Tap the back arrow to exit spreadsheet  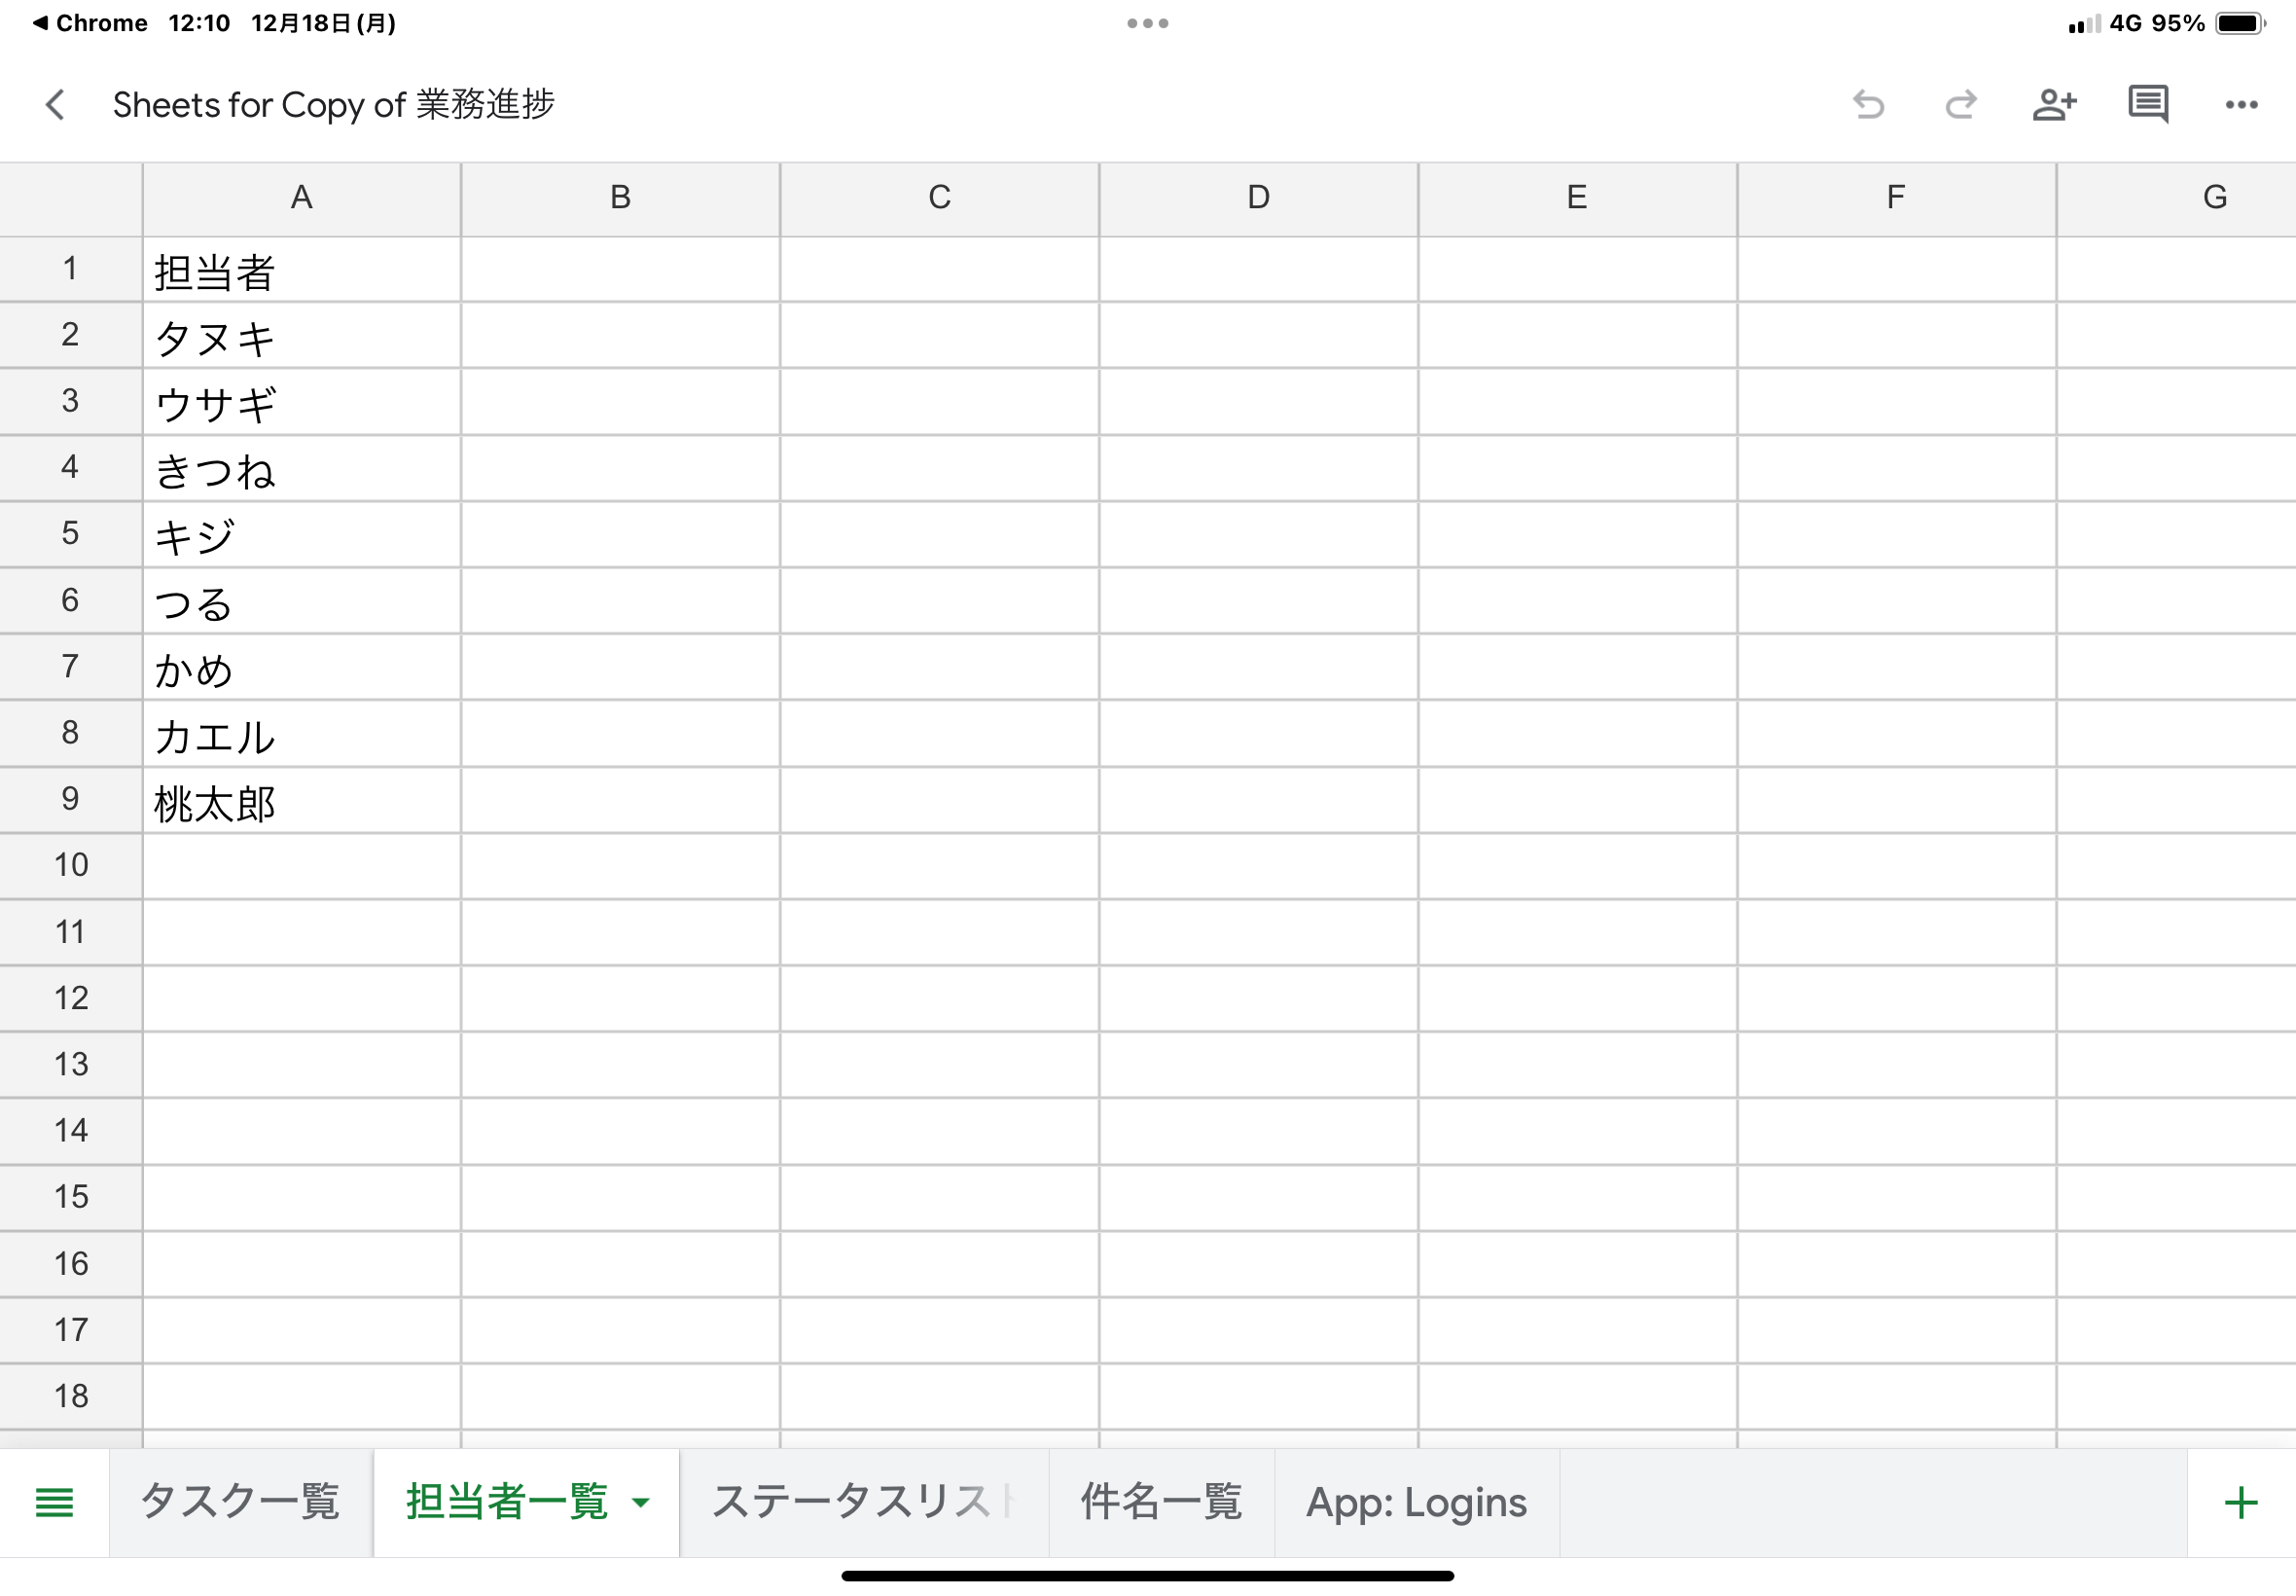coord(55,104)
